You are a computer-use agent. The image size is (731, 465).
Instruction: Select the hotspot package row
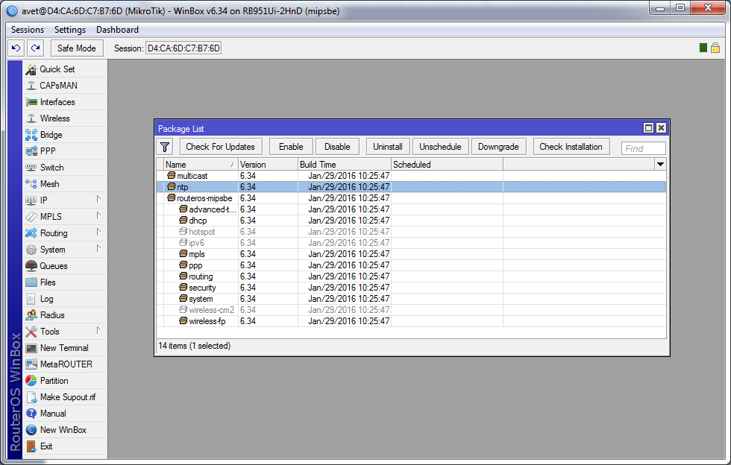[x=201, y=232]
